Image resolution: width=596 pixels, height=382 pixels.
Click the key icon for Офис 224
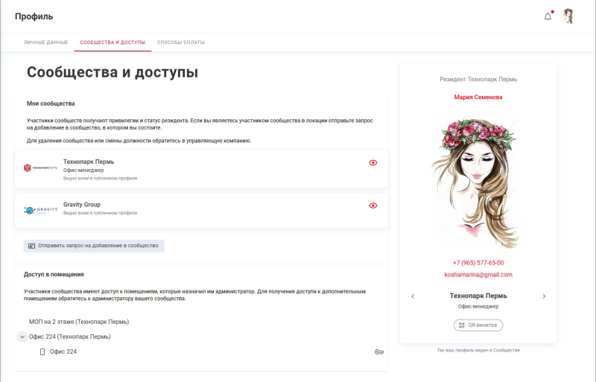tap(379, 351)
